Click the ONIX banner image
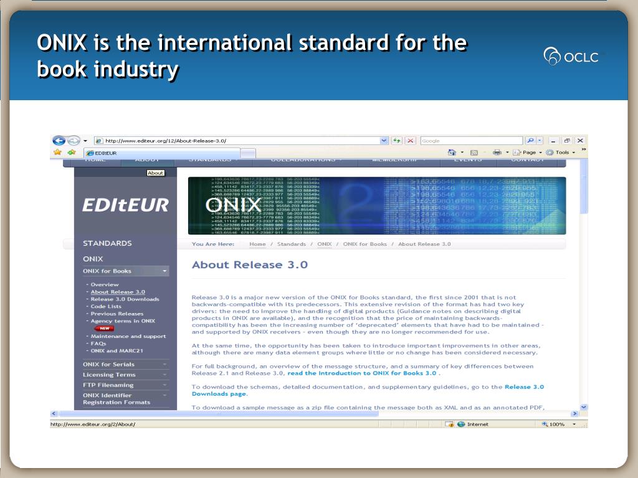The image size is (638, 478). [x=377, y=205]
